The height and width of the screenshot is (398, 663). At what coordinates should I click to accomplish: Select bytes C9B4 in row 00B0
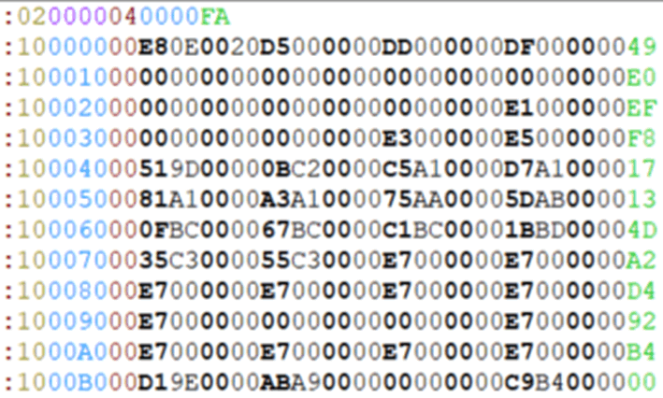(535, 382)
